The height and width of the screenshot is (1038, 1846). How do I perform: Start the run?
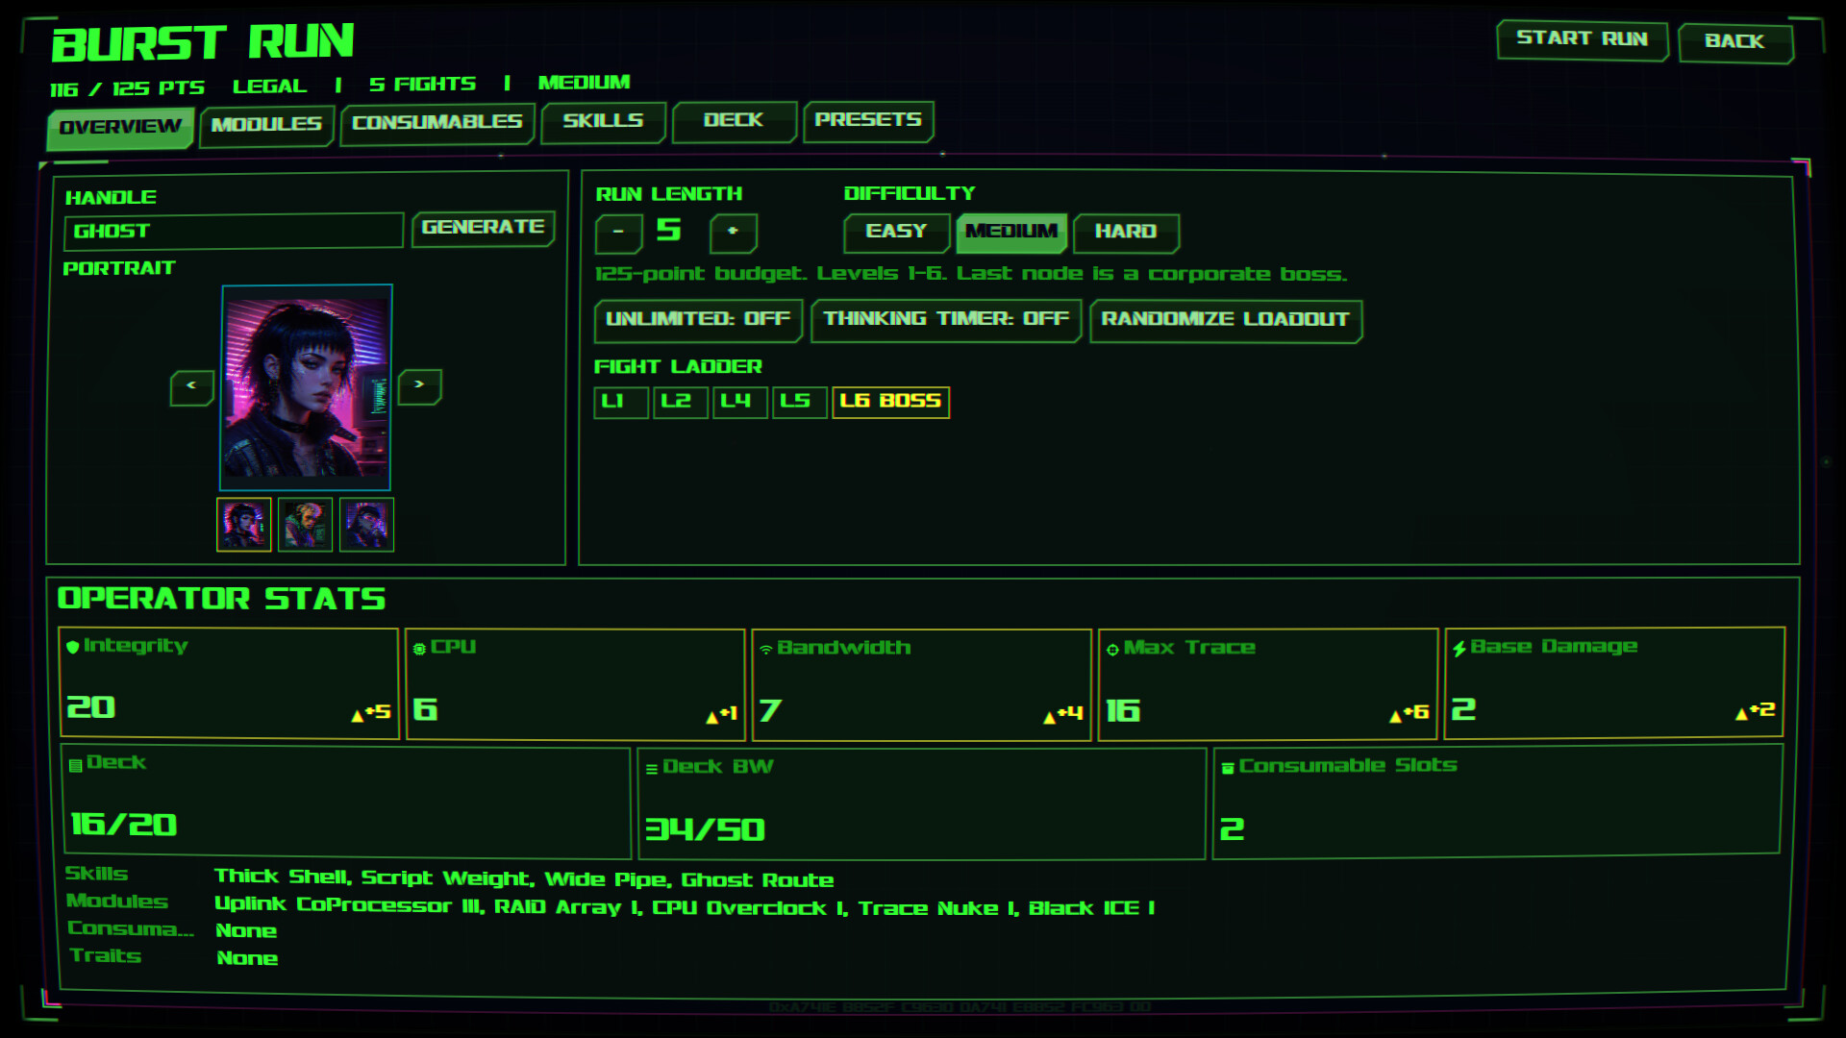tap(1582, 40)
